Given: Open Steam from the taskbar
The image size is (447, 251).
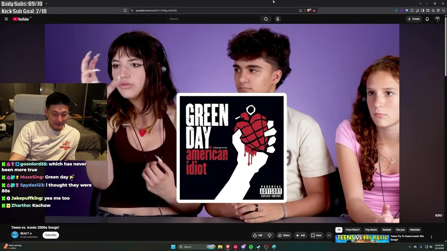Looking at the screenshot, I should point(258,247).
